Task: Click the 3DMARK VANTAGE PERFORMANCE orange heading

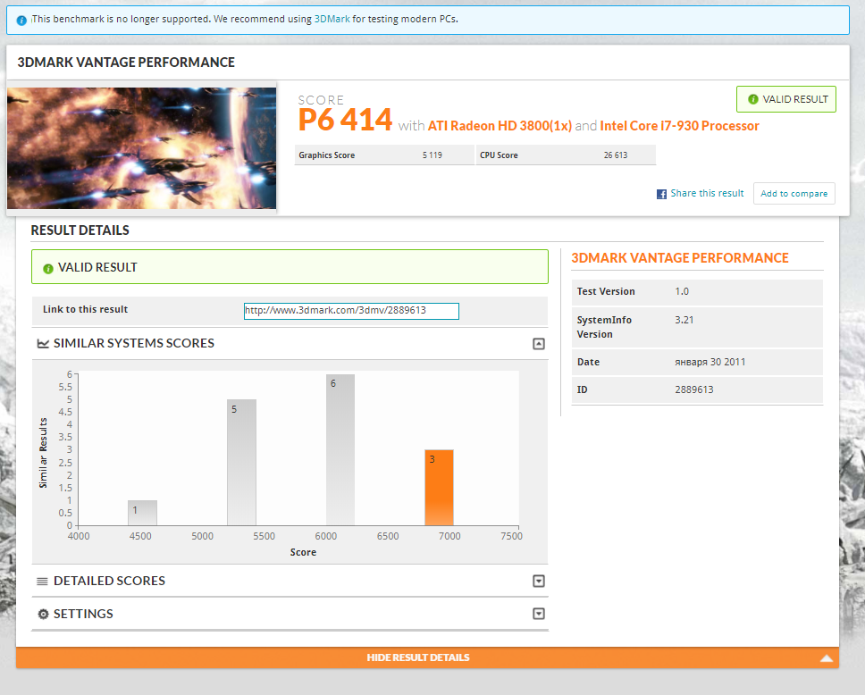Action: point(680,258)
